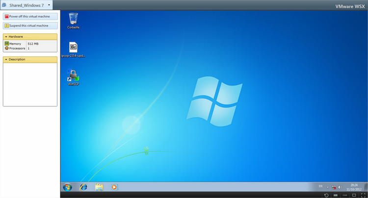Launch Internet Explorer from taskbar
This screenshot has width=368, height=198.
pos(83,187)
